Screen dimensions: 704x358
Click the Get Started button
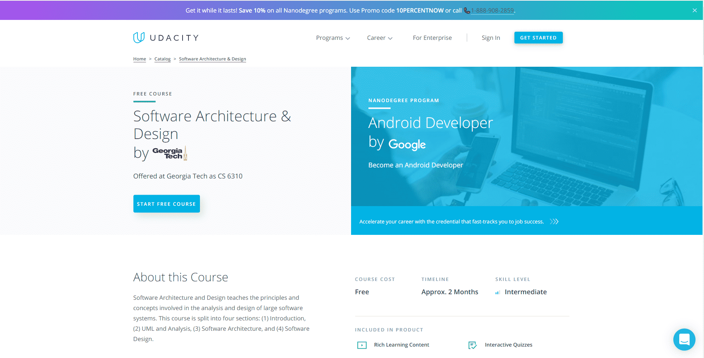[x=538, y=38]
